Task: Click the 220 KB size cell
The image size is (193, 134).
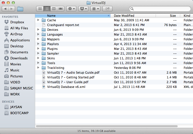Action: click(x=171, y=87)
